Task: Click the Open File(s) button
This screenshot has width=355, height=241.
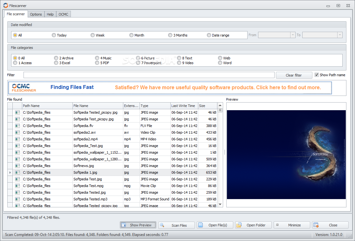Action: (215, 225)
